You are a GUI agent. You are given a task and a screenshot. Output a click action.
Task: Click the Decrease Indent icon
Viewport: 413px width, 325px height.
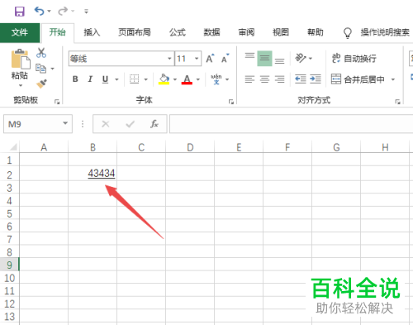[301, 79]
